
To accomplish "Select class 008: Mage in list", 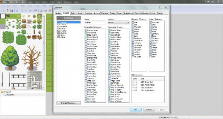I will tap(69, 37).
